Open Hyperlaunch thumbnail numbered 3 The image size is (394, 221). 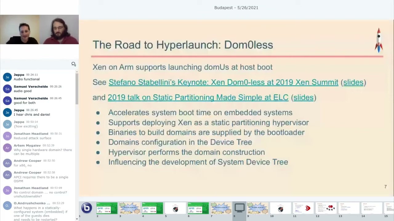point(130,208)
